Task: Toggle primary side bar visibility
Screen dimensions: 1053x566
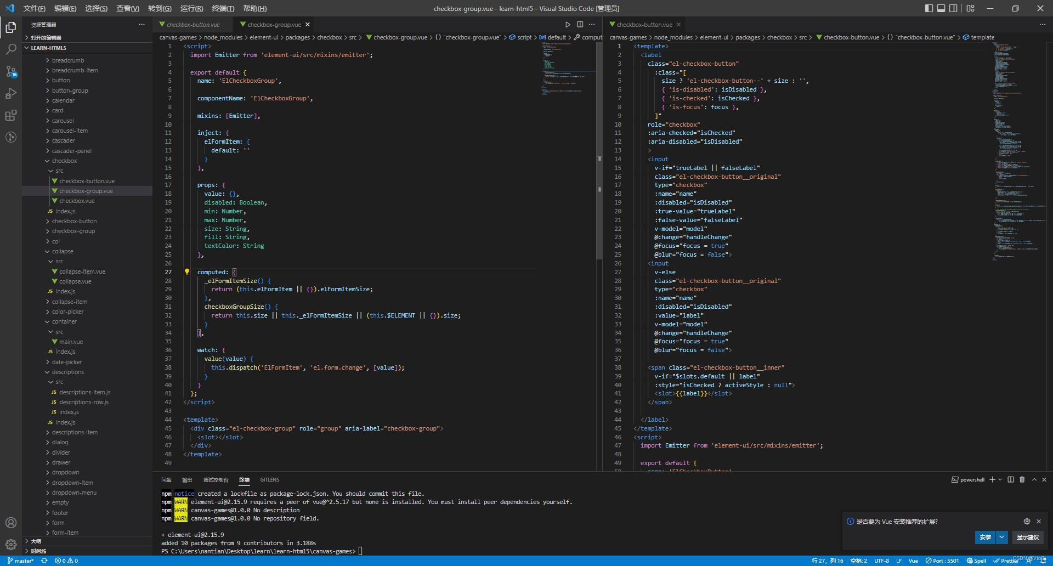Action: (929, 8)
